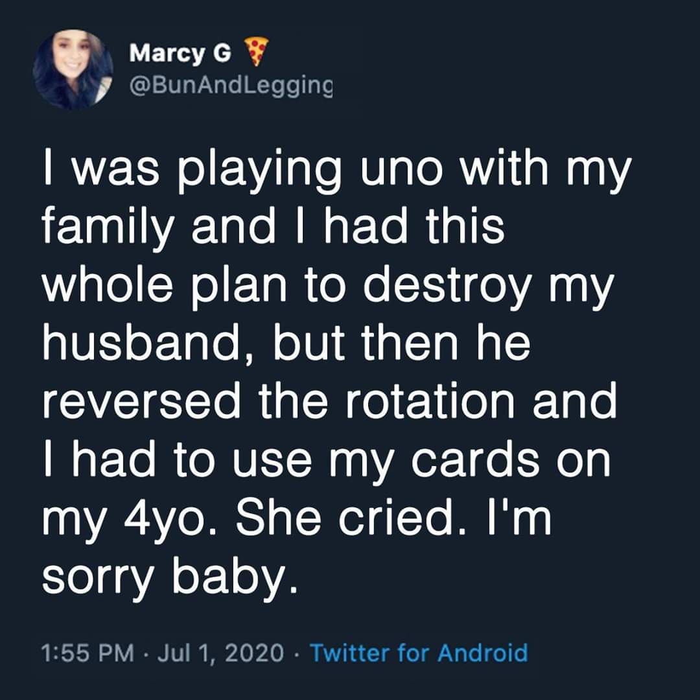Screen dimensions: 700x700
Task: Click the word 'family' in the tweet
Action: pos(107,229)
